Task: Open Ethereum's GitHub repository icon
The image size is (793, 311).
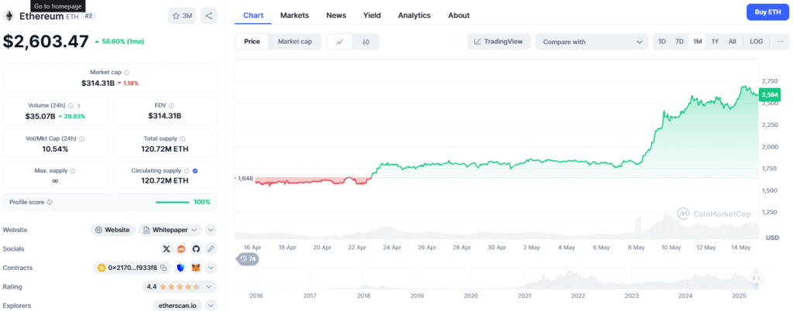Action: tap(196, 249)
